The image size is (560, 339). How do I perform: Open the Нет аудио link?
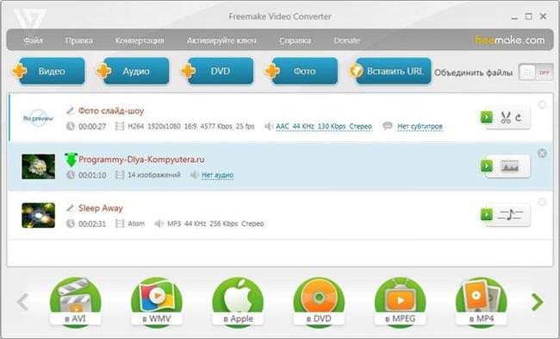217,175
